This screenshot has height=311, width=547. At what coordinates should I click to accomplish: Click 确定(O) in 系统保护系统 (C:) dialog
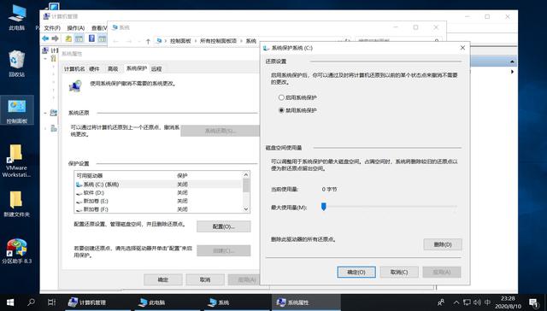point(356,273)
